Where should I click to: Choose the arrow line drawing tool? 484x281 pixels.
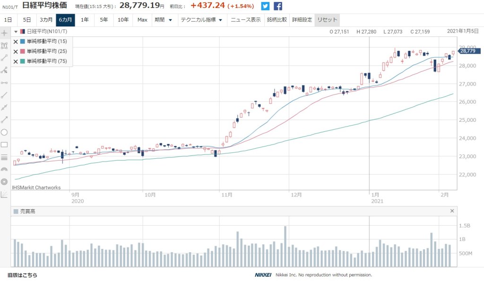click(x=5, y=119)
